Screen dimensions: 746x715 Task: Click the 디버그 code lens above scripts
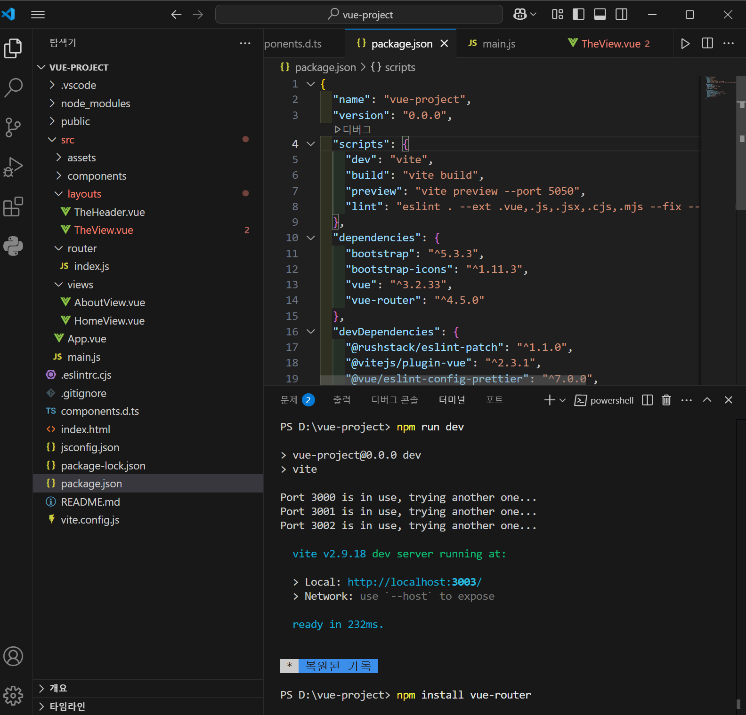(353, 129)
